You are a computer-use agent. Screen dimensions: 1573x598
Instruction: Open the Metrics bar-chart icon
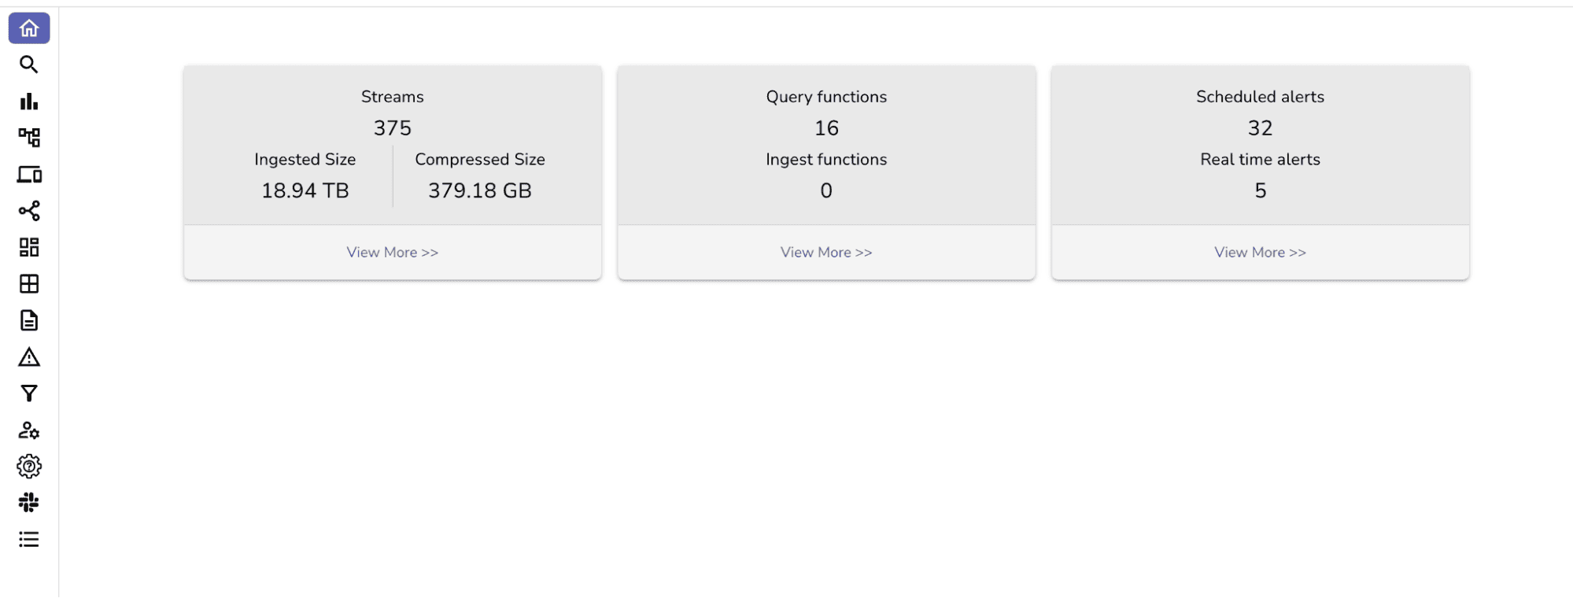[x=29, y=101]
